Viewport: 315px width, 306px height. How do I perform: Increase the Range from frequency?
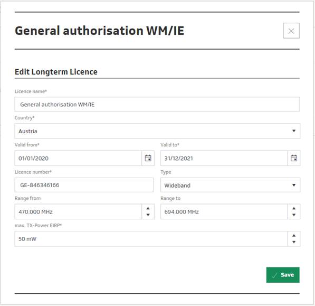click(x=148, y=208)
